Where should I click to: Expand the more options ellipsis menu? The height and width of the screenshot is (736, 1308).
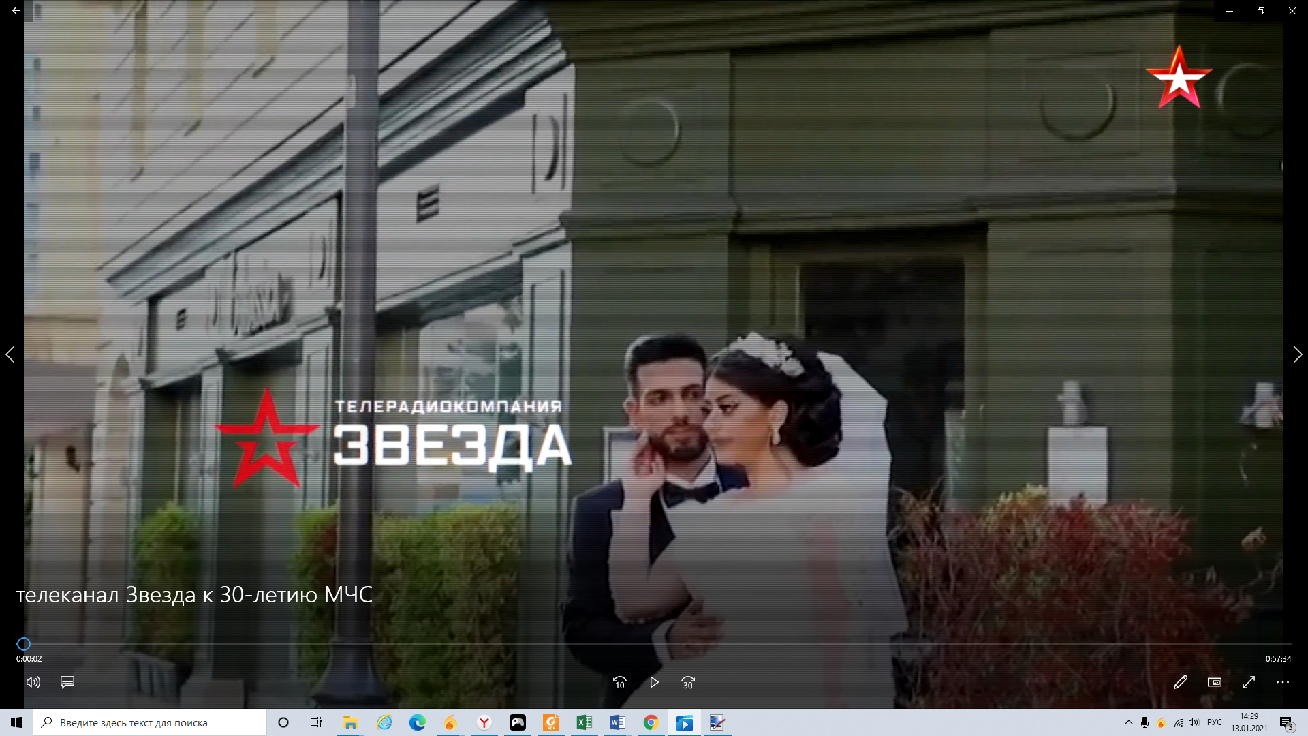click(1283, 682)
